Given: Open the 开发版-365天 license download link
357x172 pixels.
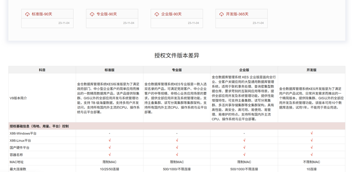Looking at the screenshot, I should tap(237, 14).
